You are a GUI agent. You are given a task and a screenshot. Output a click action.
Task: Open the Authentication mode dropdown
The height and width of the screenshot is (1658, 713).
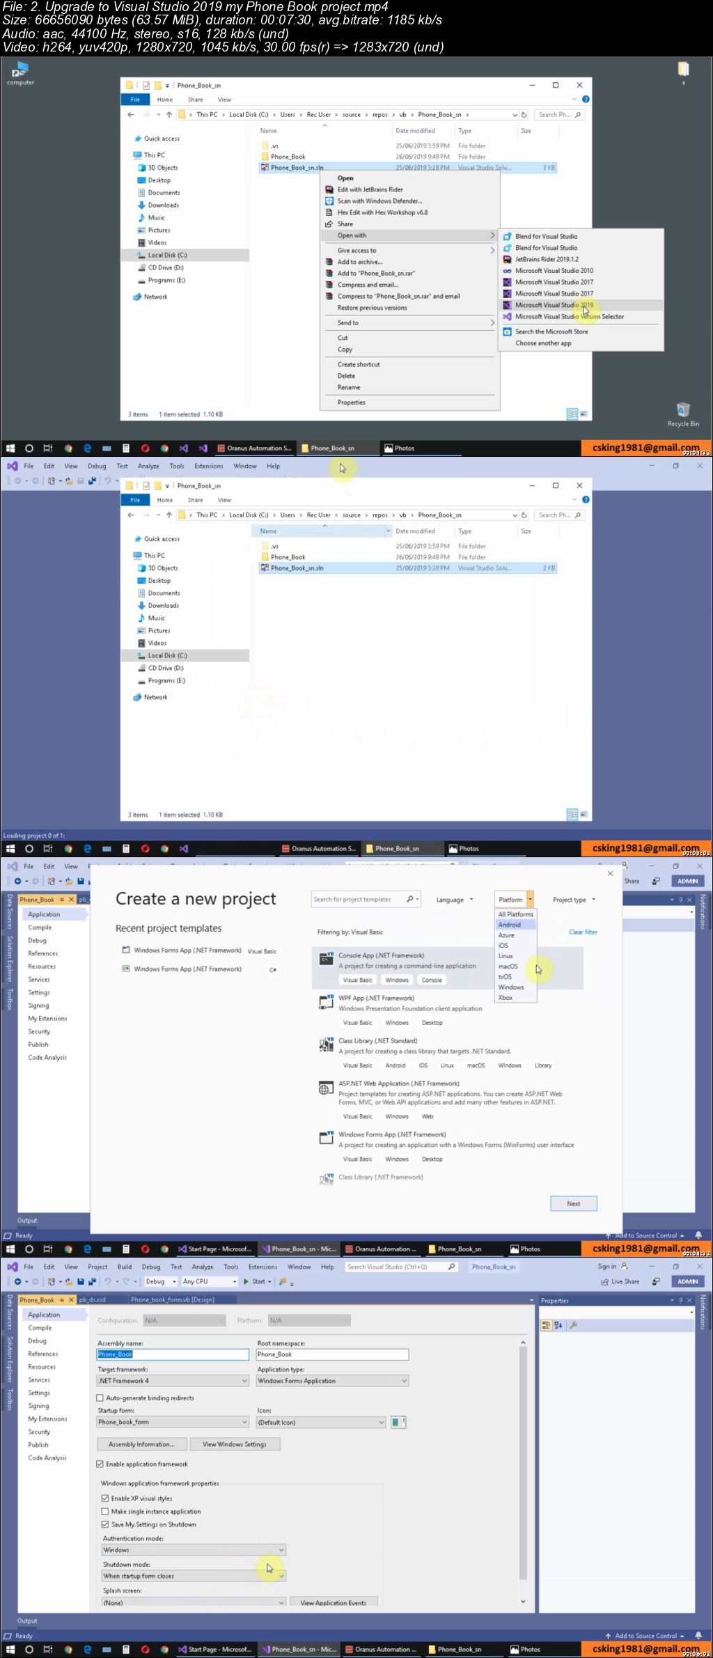[x=194, y=1550]
